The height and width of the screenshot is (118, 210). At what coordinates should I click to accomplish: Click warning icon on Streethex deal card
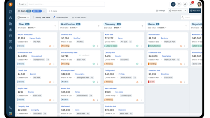pyautogui.click(x=181, y=82)
